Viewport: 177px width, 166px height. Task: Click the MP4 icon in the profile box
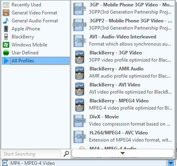click(x=5, y=163)
